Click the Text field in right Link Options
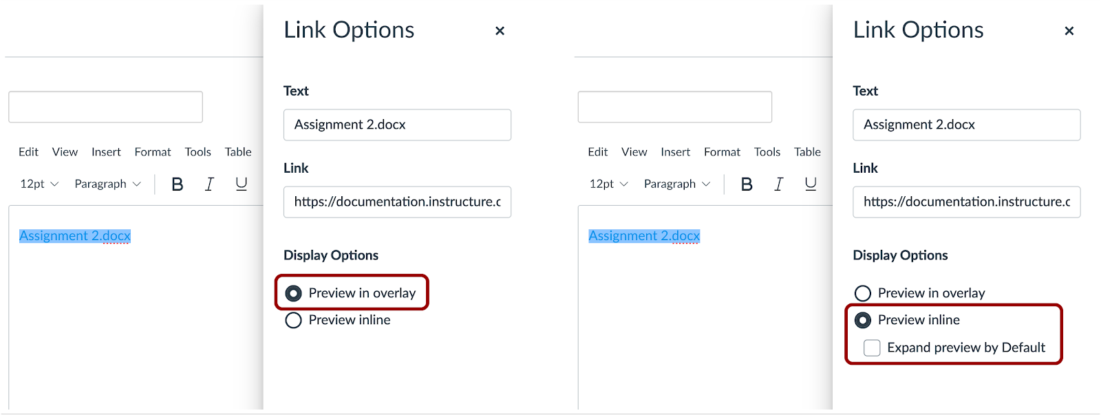 click(x=966, y=125)
